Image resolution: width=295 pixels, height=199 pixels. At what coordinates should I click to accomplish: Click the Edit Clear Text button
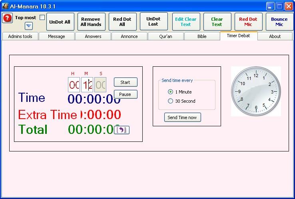pos(186,22)
